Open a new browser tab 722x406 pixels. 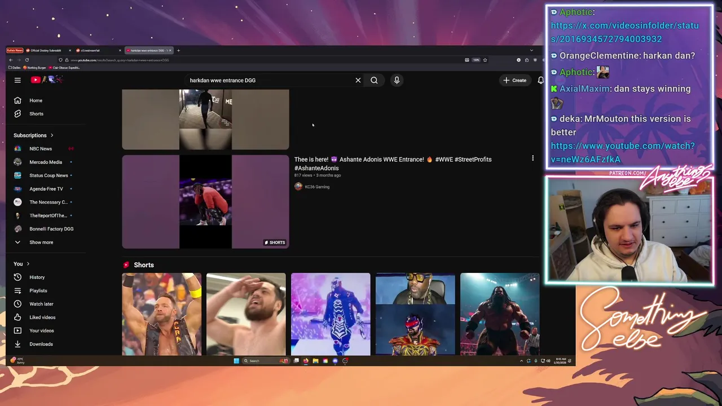tap(178, 51)
